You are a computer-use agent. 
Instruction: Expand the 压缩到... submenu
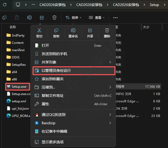[73, 87]
